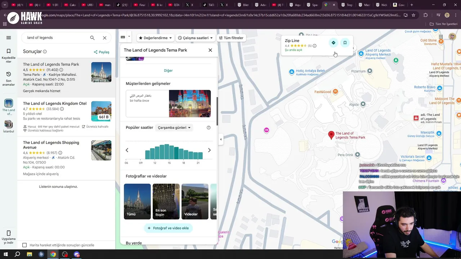Switch to the İSTA browser tab

[174, 5]
